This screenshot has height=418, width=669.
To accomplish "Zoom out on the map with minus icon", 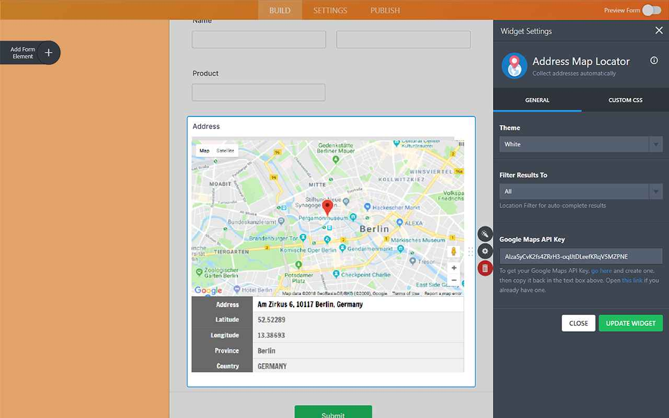I will pyautogui.click(x=453, y=280).
